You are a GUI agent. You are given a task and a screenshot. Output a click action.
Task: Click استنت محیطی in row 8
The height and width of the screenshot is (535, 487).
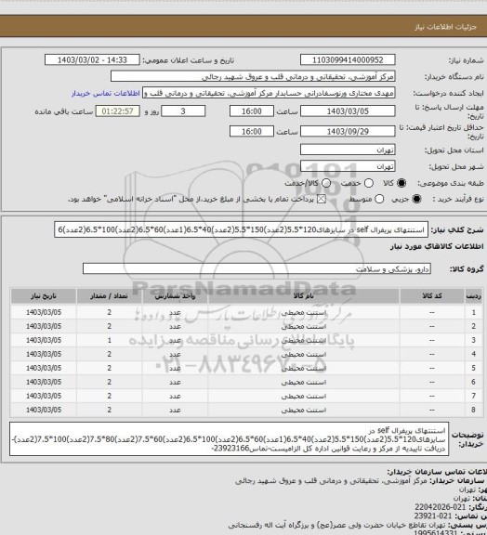(x=304, y=410)
